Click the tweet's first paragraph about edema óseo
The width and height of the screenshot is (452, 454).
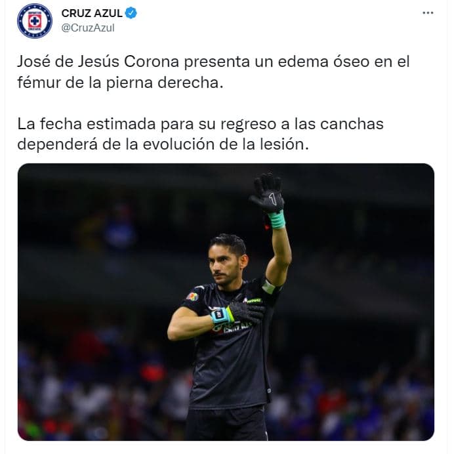pos(213,72)
